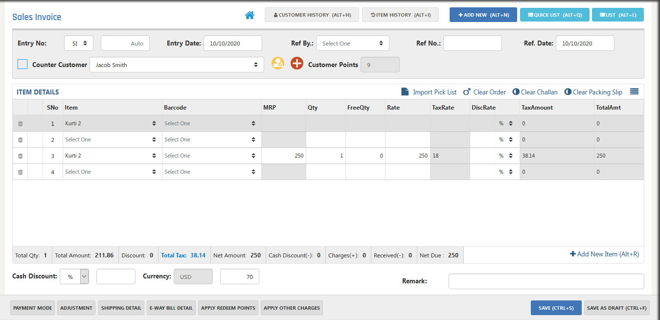Viewport: 660px width, 320px height.
Task: Click the Auto entry number field
Action: pos(125,43)
